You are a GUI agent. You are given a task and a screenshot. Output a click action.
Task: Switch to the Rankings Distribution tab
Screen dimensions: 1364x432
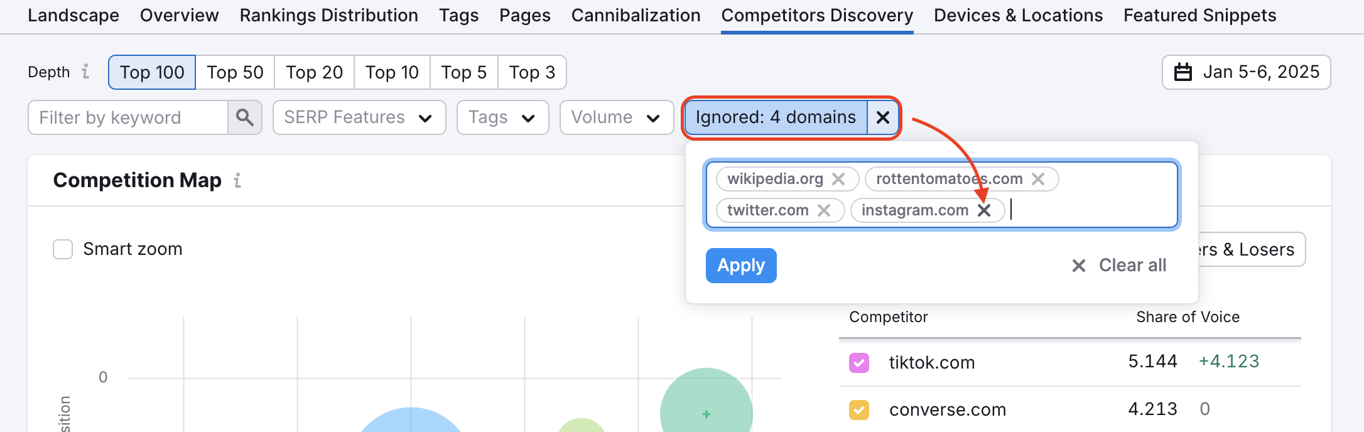point(328,16)
